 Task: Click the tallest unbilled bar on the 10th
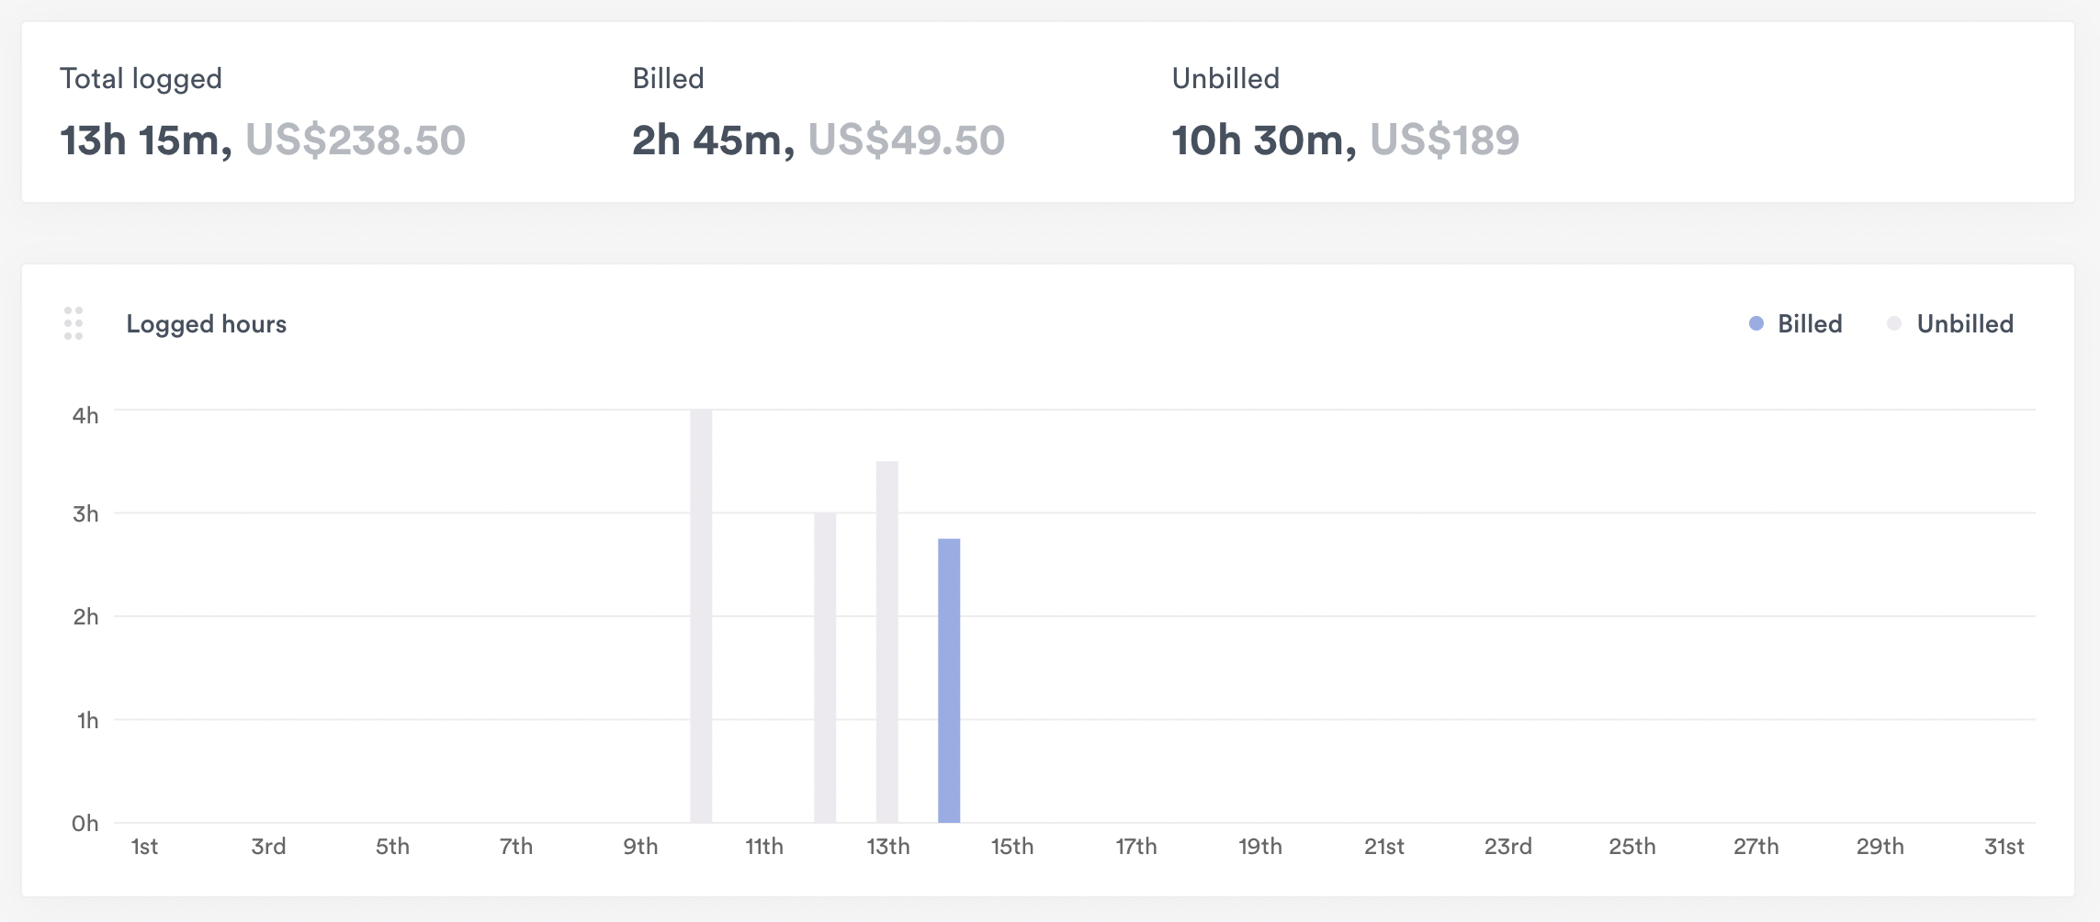(x=701, y=615)
